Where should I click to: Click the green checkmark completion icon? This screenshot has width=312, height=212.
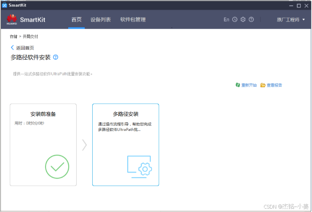coord(57,167)
